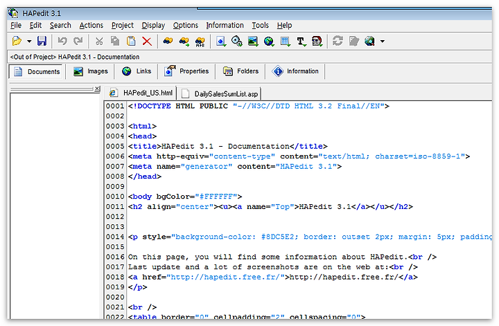Image resolution: width=499 pixels, height=326 pixels.
Task: Click the href URL on line 0018
Action: (226, 277)
